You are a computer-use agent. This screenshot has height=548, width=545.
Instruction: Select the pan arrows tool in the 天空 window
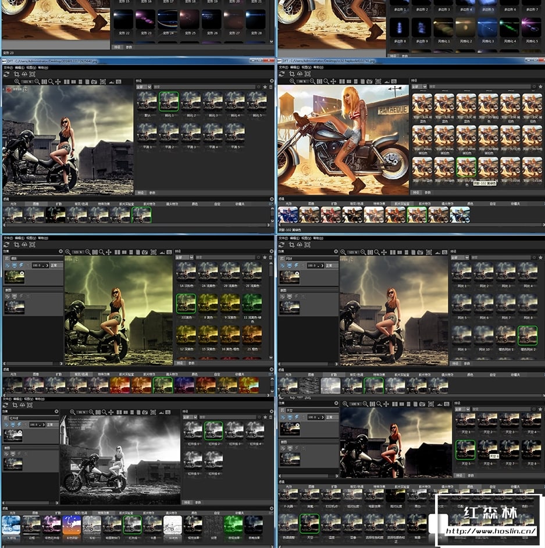click(x=386, y=404)
